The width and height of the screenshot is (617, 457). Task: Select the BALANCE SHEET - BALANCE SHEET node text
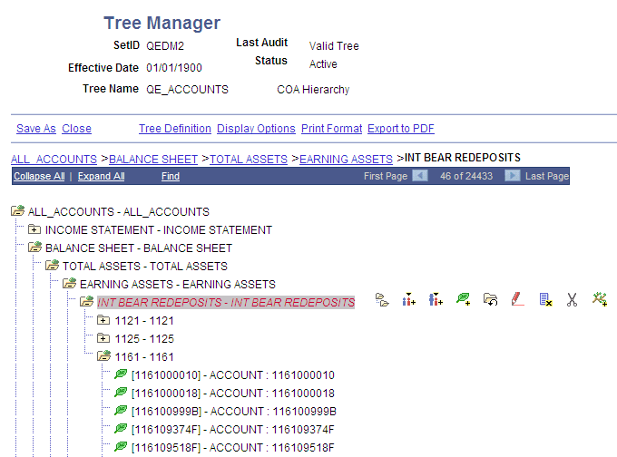tap(139, 248)
